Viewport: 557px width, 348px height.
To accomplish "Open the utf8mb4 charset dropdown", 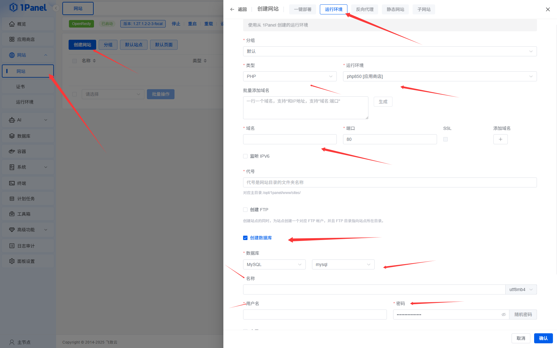I will (521, 289).
